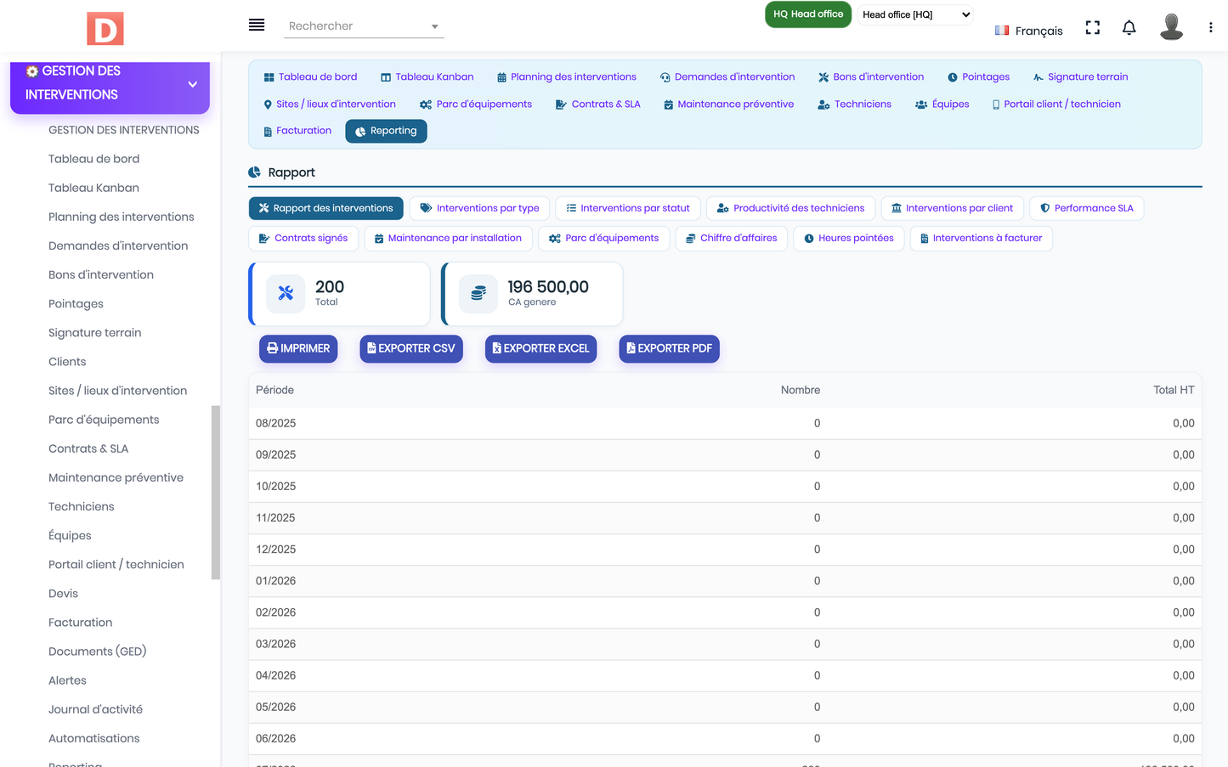Open Contrats & SLA in top navigation
The height and width of the screenshot is (767, 1228).
[597, 104]
